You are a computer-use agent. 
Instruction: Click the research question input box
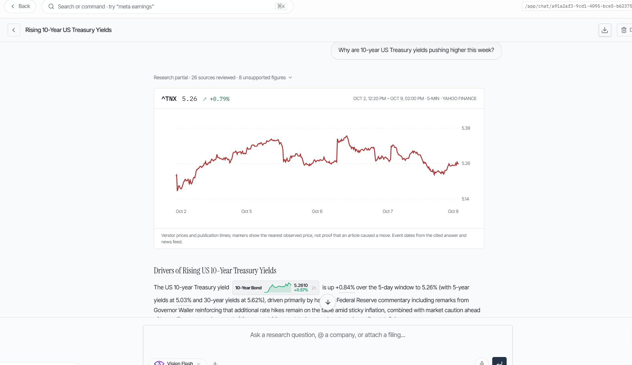click(x=328, y=335)
